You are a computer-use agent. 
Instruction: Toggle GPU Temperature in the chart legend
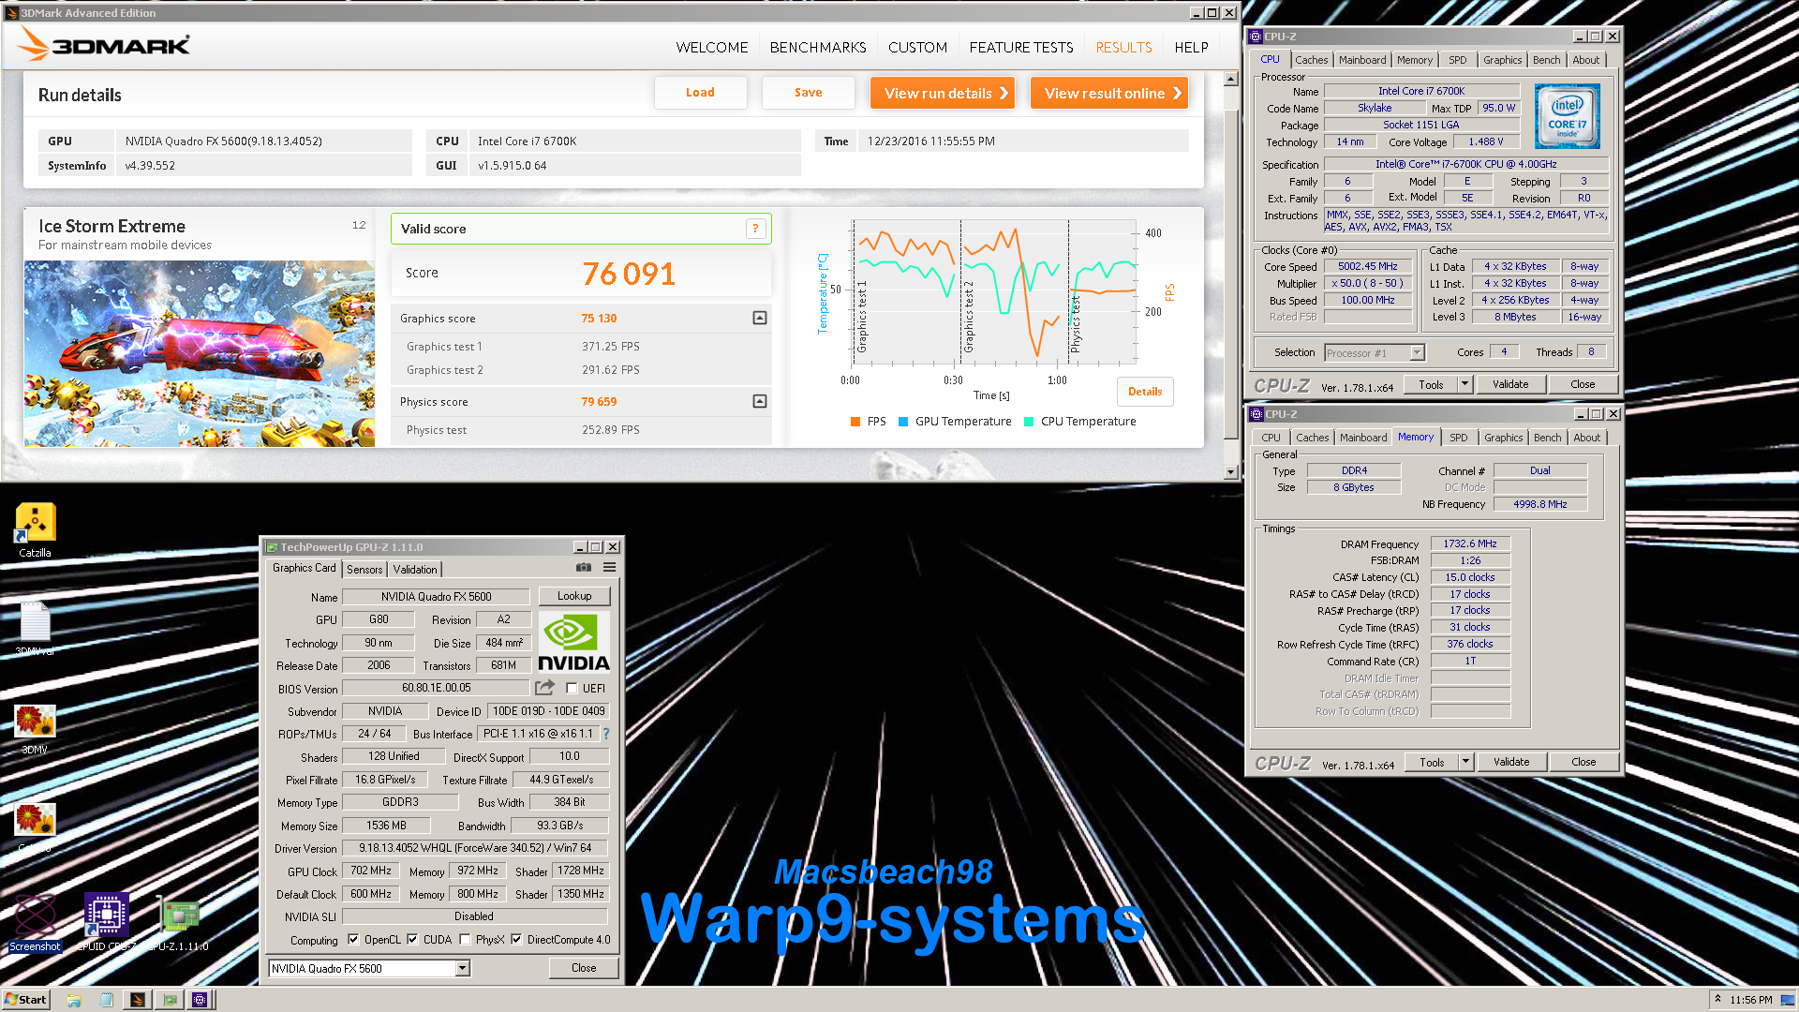[955, 422]
